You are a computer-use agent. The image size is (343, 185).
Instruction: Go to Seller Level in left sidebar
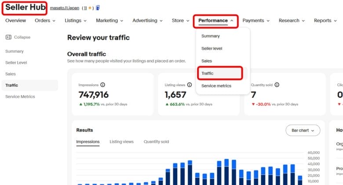[16, 62]
